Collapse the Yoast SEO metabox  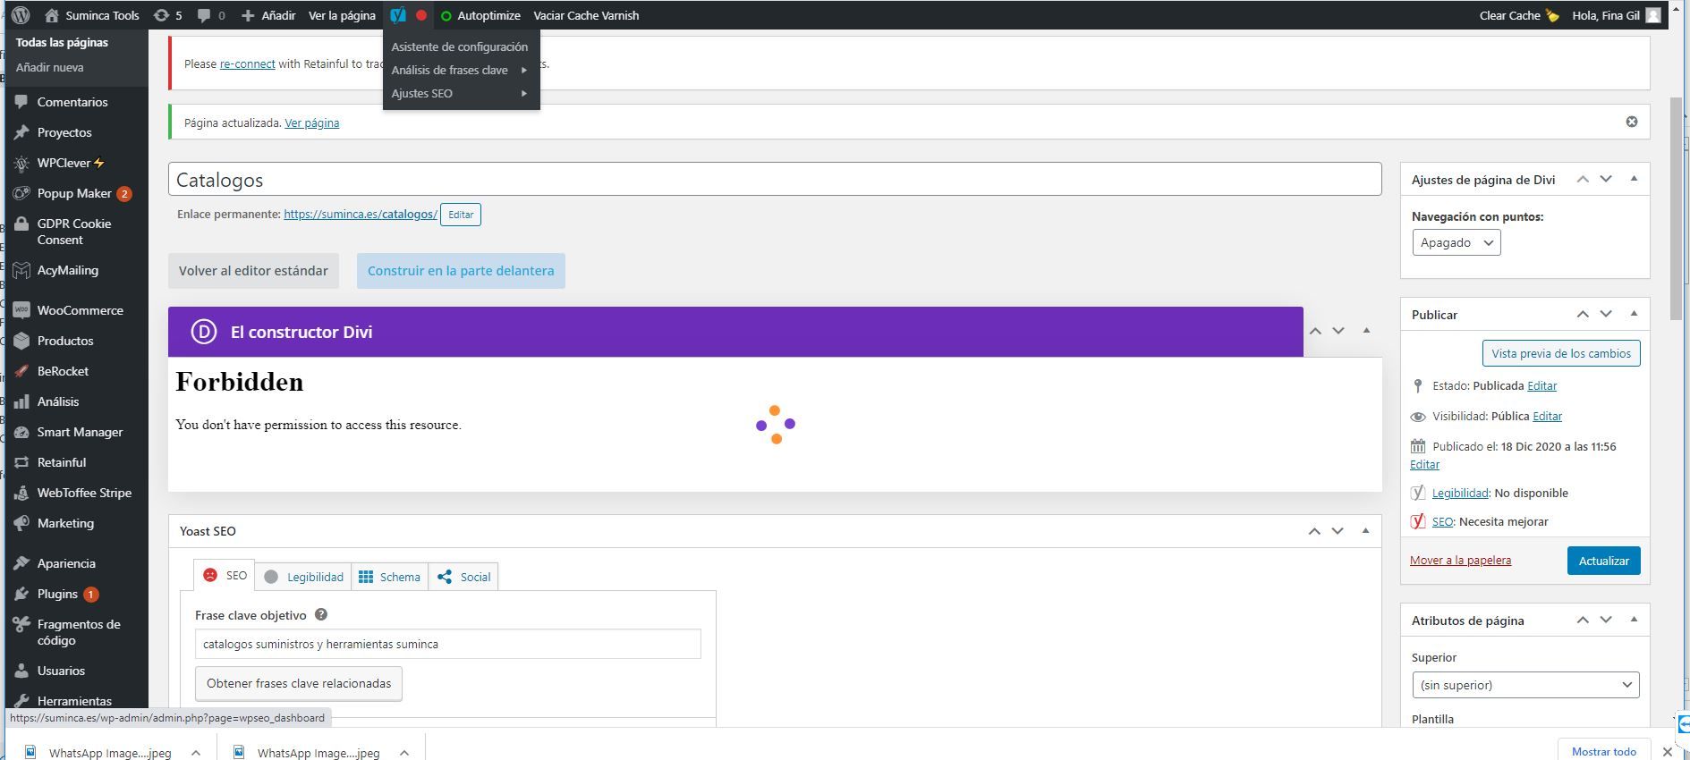(1365, 530)
